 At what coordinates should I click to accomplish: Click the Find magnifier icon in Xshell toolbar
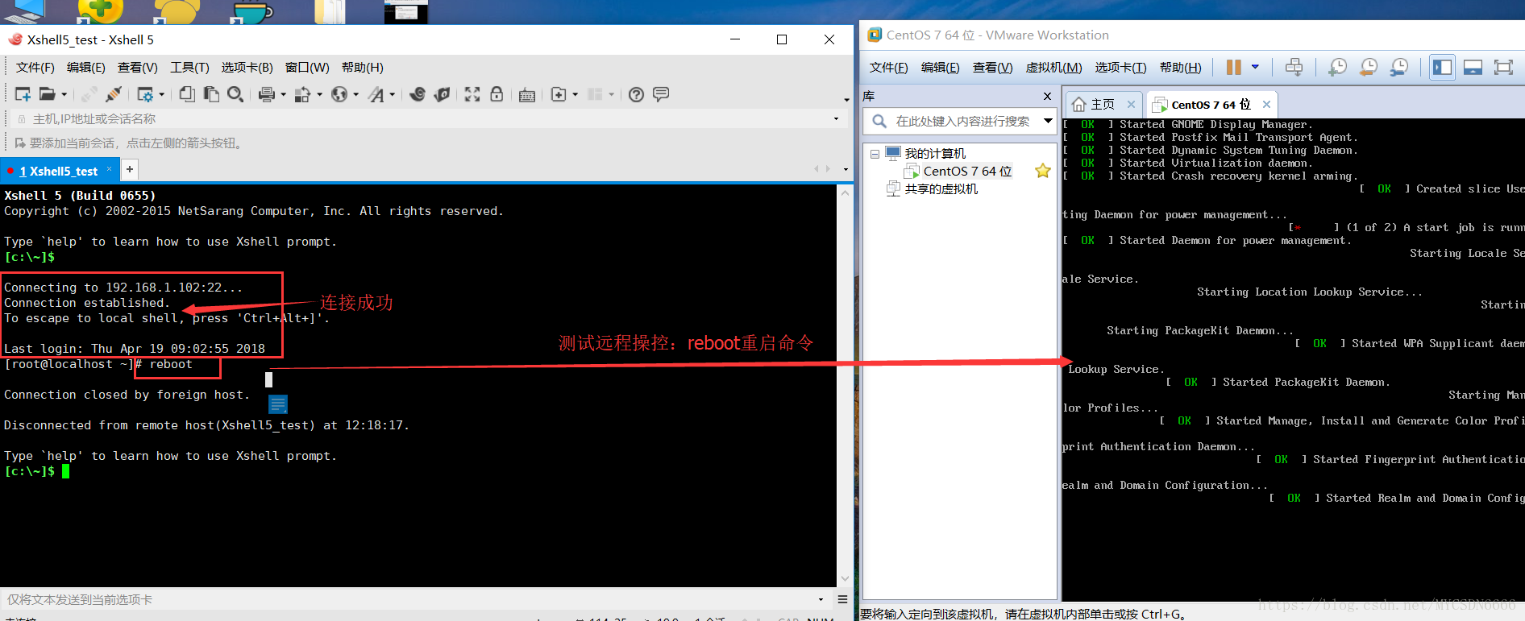235,94
